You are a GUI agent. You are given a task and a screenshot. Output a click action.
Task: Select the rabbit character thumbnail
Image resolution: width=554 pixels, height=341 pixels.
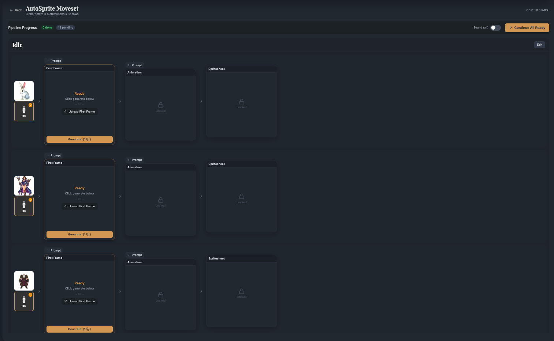pyautogui.click(x=24, y=91)
